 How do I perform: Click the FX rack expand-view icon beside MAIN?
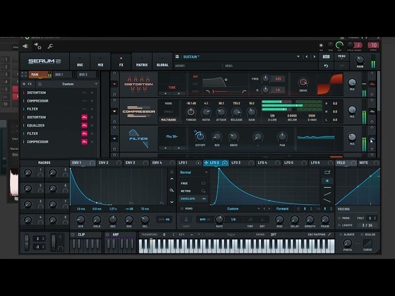pos(24,75)
